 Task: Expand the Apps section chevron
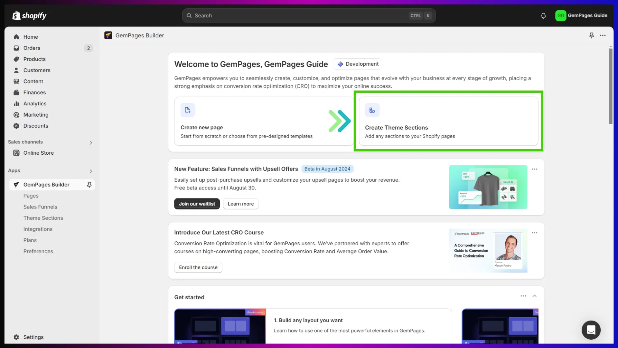[91, 171]
